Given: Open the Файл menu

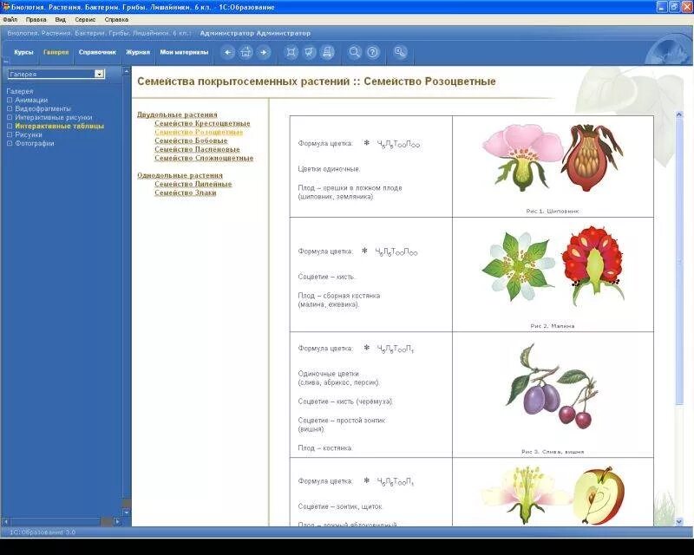Looking at the screenshot, I should click(x=10, y=19).
